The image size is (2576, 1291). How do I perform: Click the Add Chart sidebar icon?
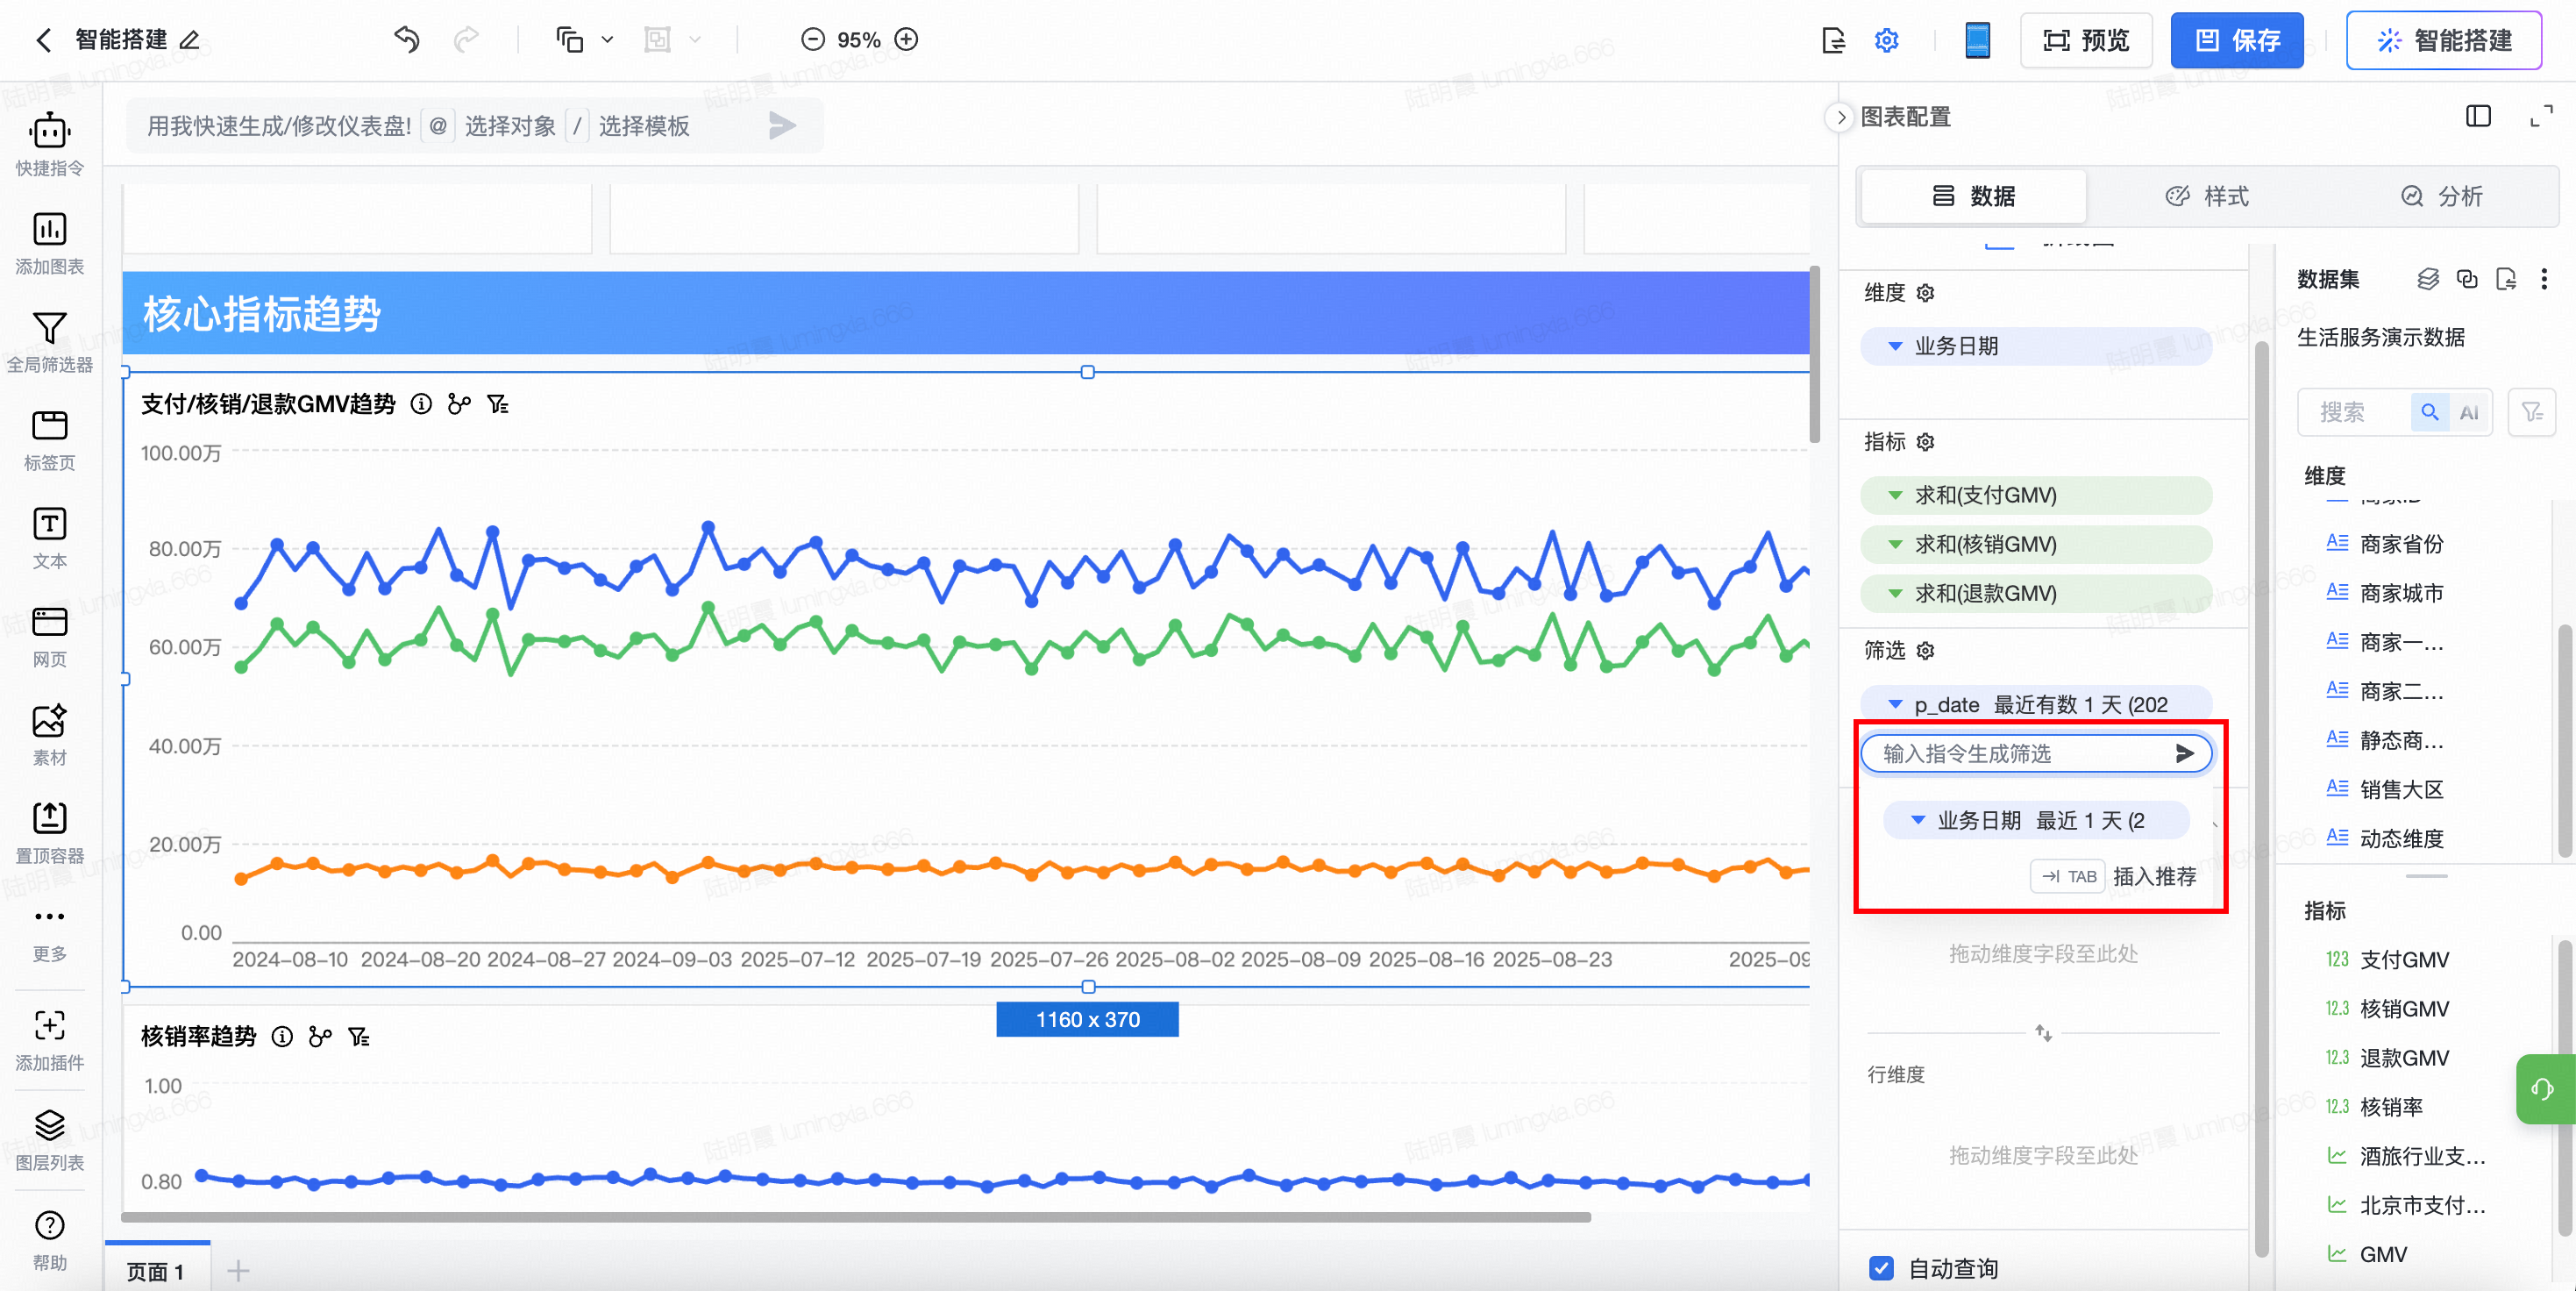pyautogui.click(x=49, y=230)
